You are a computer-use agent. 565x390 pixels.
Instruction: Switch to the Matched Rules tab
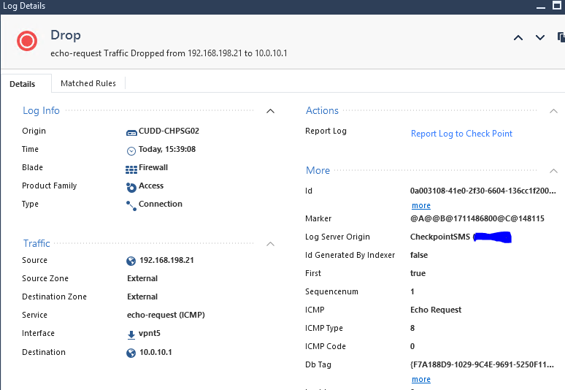tap(88, 83)
